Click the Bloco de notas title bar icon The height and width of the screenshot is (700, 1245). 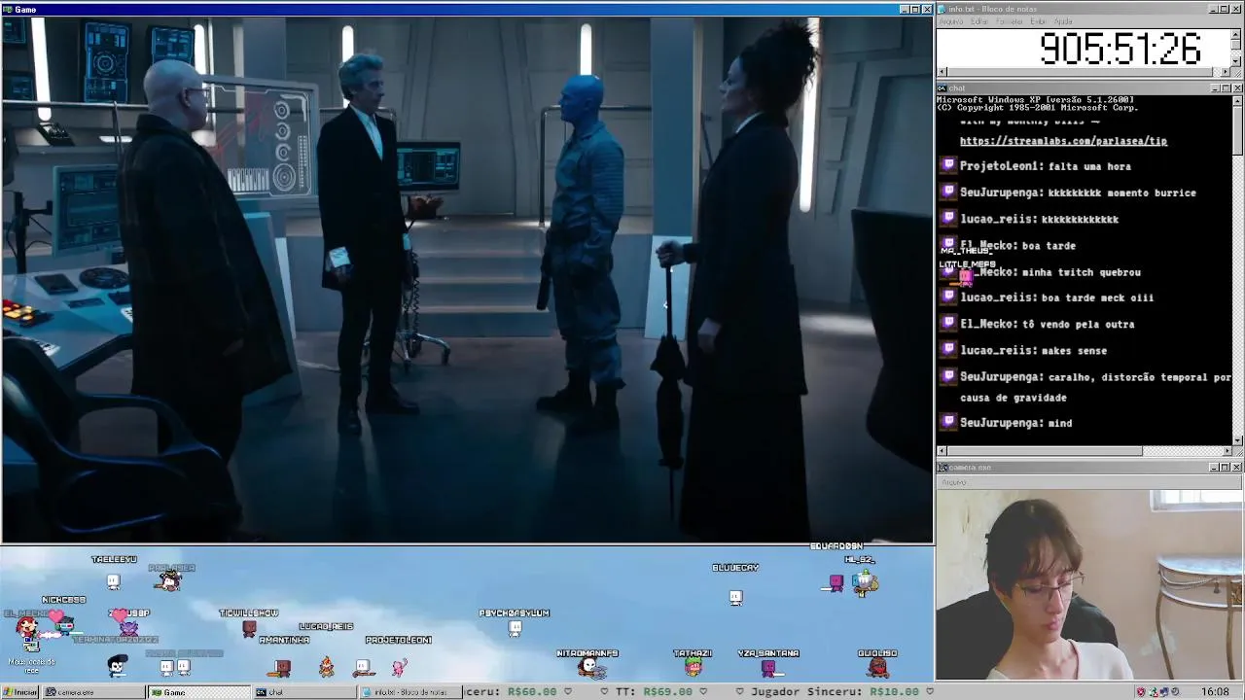(x=943, y=9)
